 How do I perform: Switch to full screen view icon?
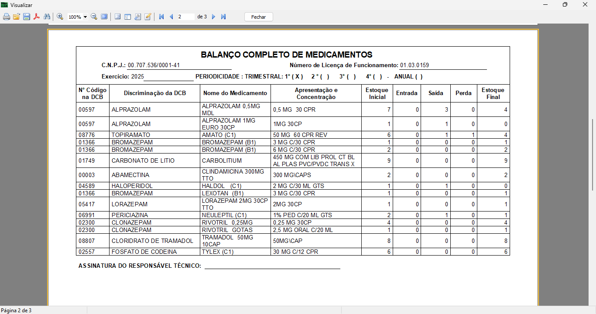point(104,17)
